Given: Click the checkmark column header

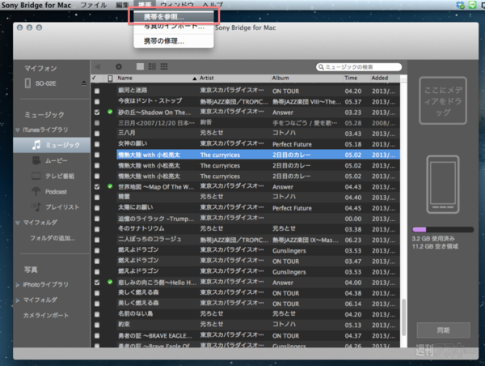Looking at the screenshot, I should tap(94, 78).
